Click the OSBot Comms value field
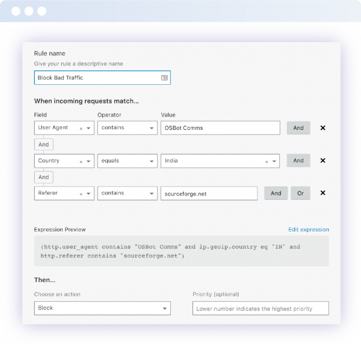 pyautogui.click(x=220, y=128)
